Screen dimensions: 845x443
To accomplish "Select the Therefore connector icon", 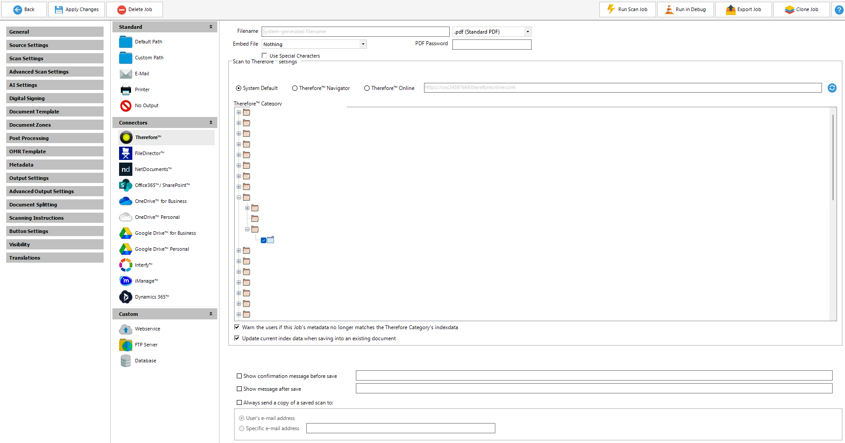I will [x=126, y=137].
